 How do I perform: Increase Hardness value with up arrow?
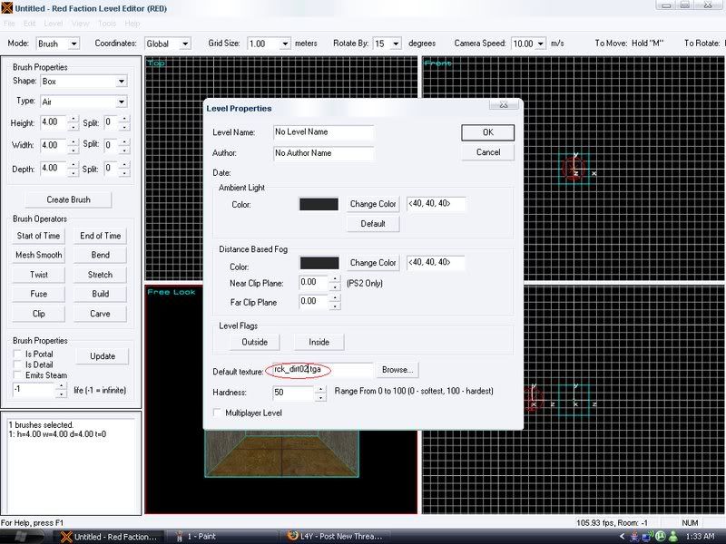tap(320, 389)
